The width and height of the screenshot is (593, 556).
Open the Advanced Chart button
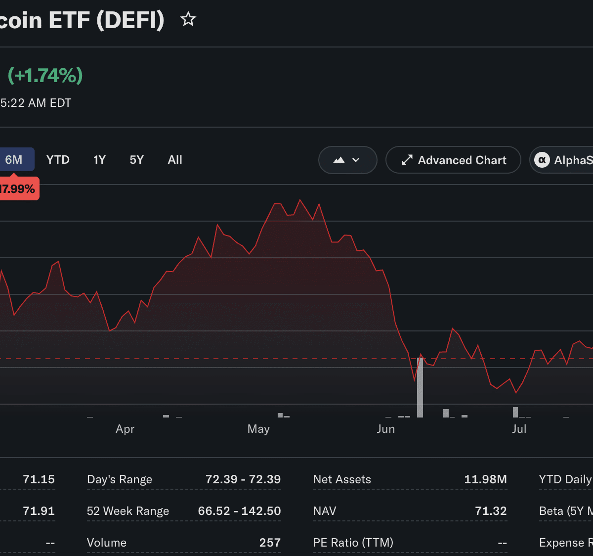tap(453, 160)
